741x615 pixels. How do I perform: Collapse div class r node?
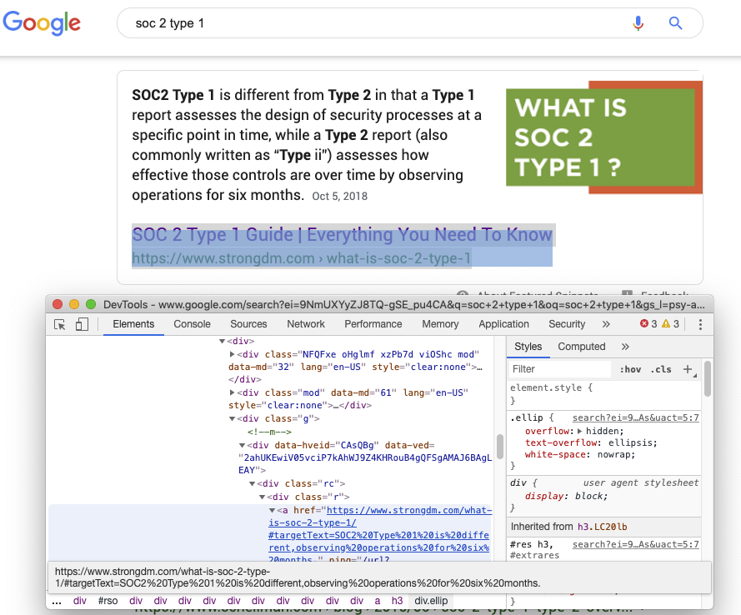pos(263,497)
